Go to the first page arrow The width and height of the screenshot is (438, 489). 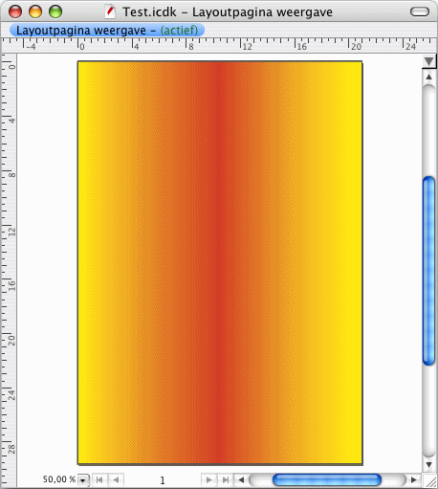click(99, 479)
